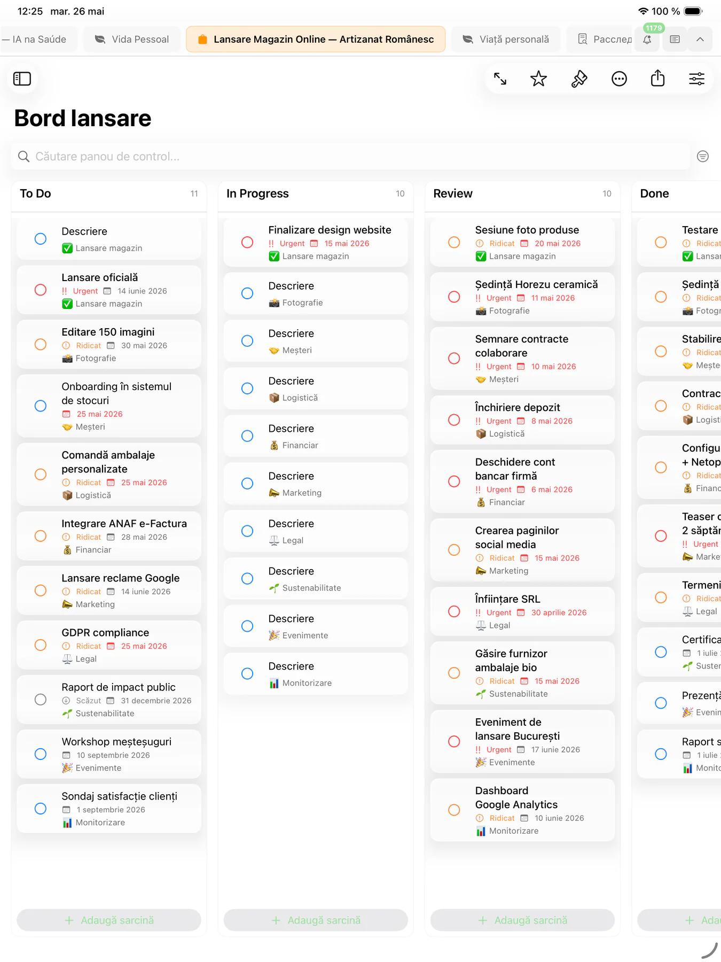Click the filter icon beside search field
The width and height of the screenshot is (721, 962).
tap(703, 156)
